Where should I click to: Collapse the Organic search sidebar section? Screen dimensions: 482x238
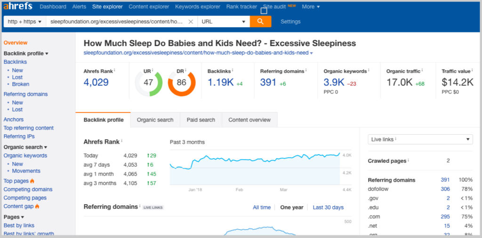coord(25,147)
